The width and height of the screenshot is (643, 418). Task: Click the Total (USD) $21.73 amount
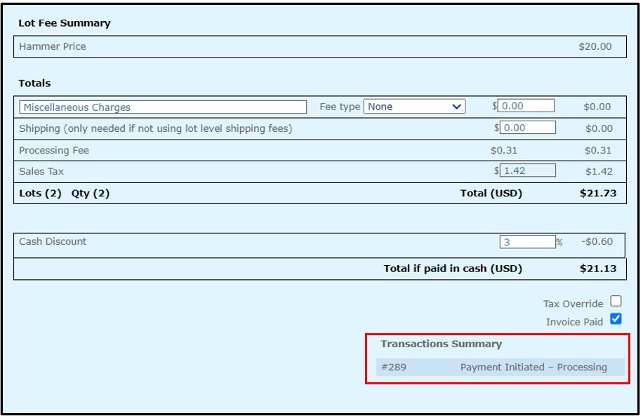598,194
